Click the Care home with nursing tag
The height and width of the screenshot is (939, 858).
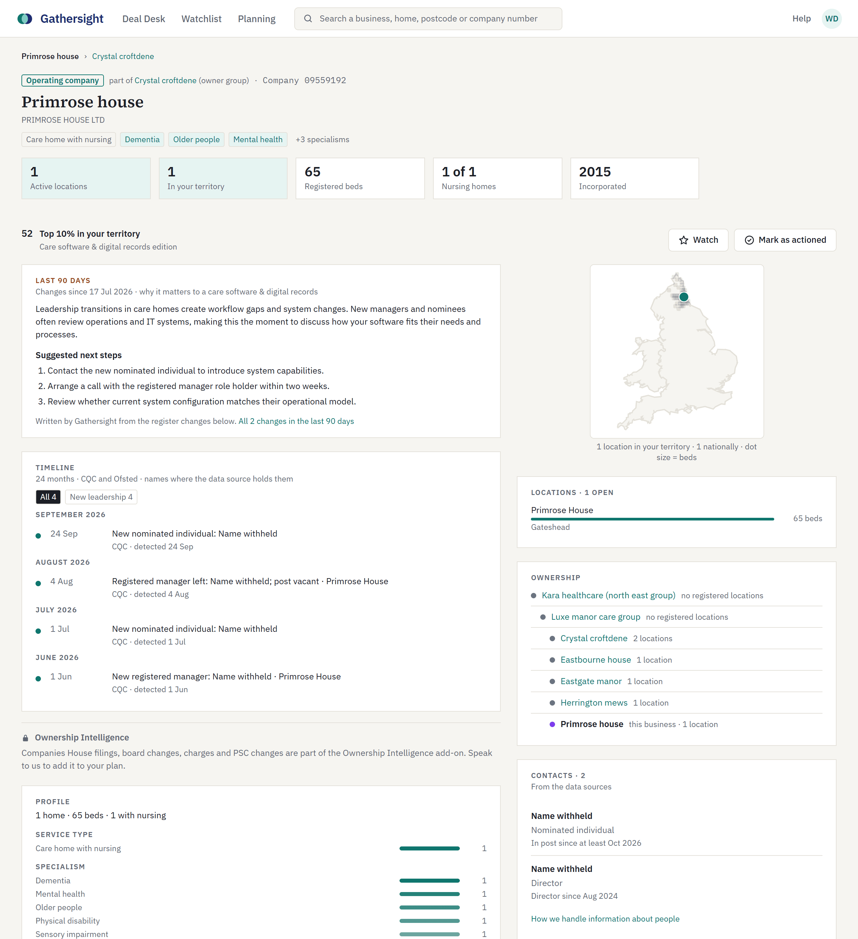[69, 139]
